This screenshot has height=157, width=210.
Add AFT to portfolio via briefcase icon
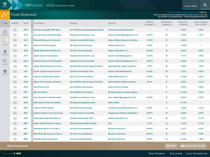pos(15,56)
